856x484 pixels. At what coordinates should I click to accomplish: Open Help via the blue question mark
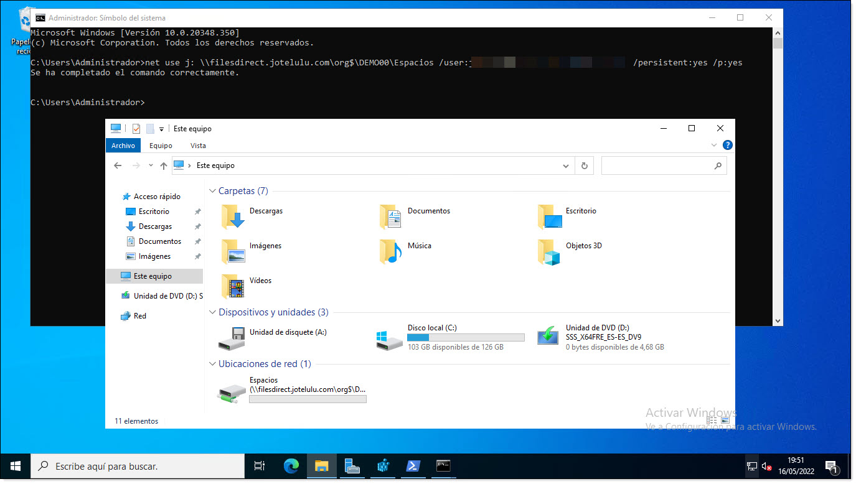click(x=727, y=145)
